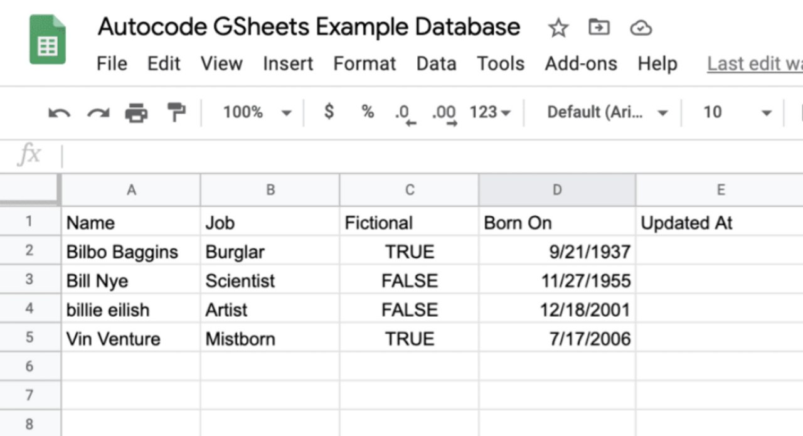The width and height of the screenshot is (803, 436).
Task: Format as percent
Action: click(x=368, y=112)
